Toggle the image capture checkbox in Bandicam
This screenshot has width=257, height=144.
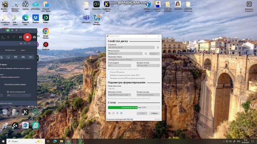[x=8, y=92]
